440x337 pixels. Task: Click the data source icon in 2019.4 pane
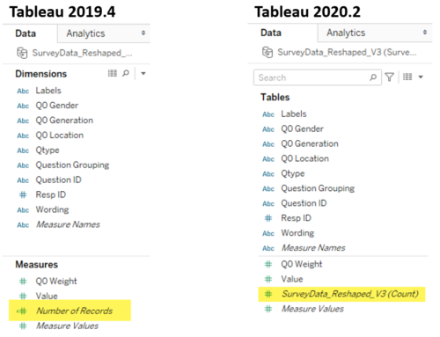click(x=22, y=53)
